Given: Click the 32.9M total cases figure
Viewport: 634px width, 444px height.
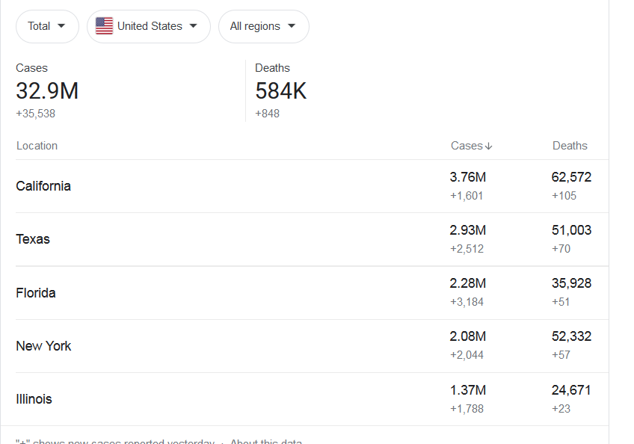Looking at the screenshot, I should (47, 90).
